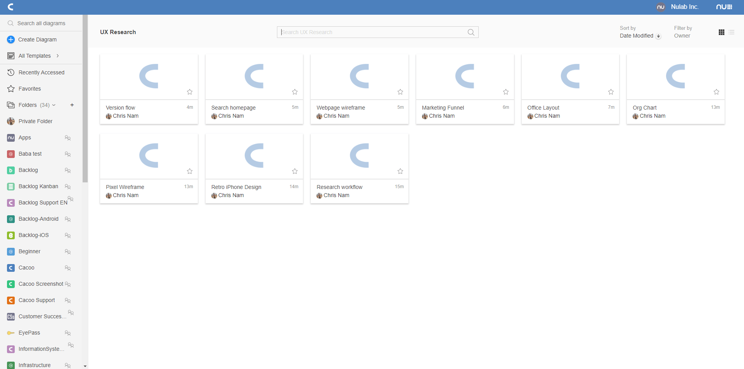Favorite the Marketing Funnel diagram
The height and width of the screenshot is (369, 744).
pos(505,92)
